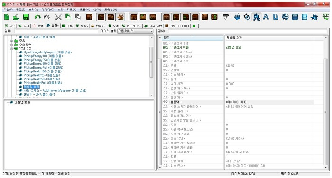The width and height of the screenshot is (332, 178).
Task: Select HybridSingularityImpact in the tree
Action: (x=47, y=52)
